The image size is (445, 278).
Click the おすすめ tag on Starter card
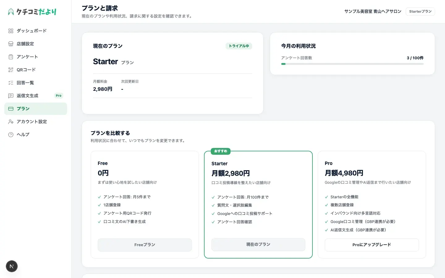click(x=221, y=151)
